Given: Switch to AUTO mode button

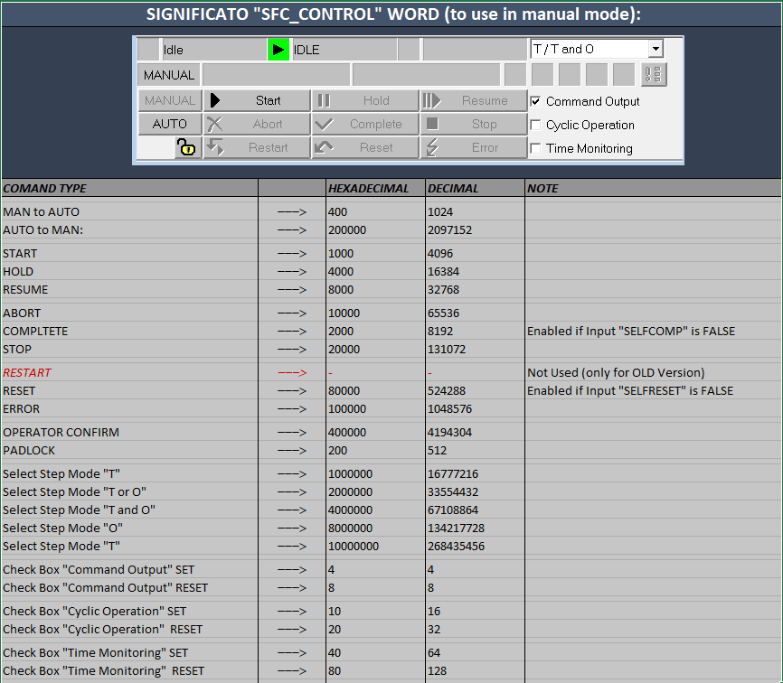Looking at the screenshot, I should click(x=169, y=125).
